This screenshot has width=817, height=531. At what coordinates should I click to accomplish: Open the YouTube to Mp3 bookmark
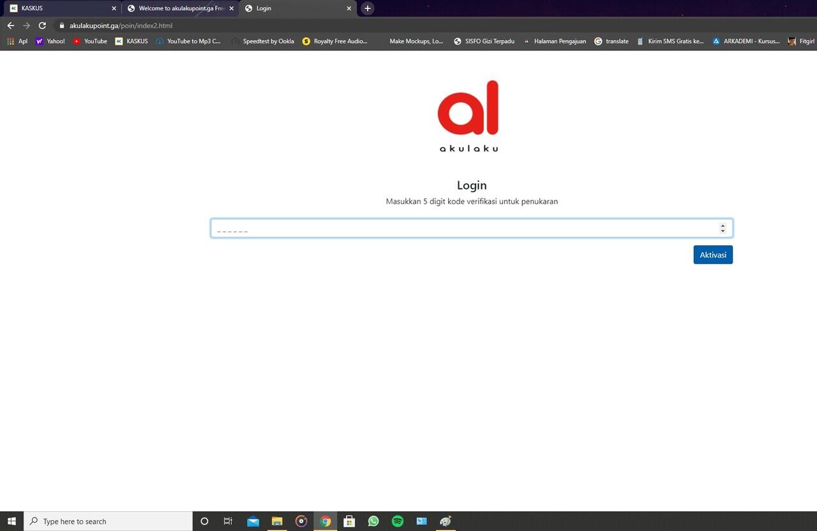[x=188, y=41]
